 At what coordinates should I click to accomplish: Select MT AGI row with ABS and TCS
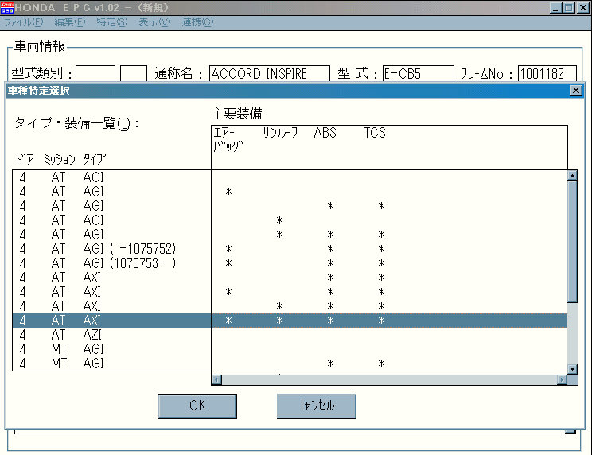pos(290,364)
